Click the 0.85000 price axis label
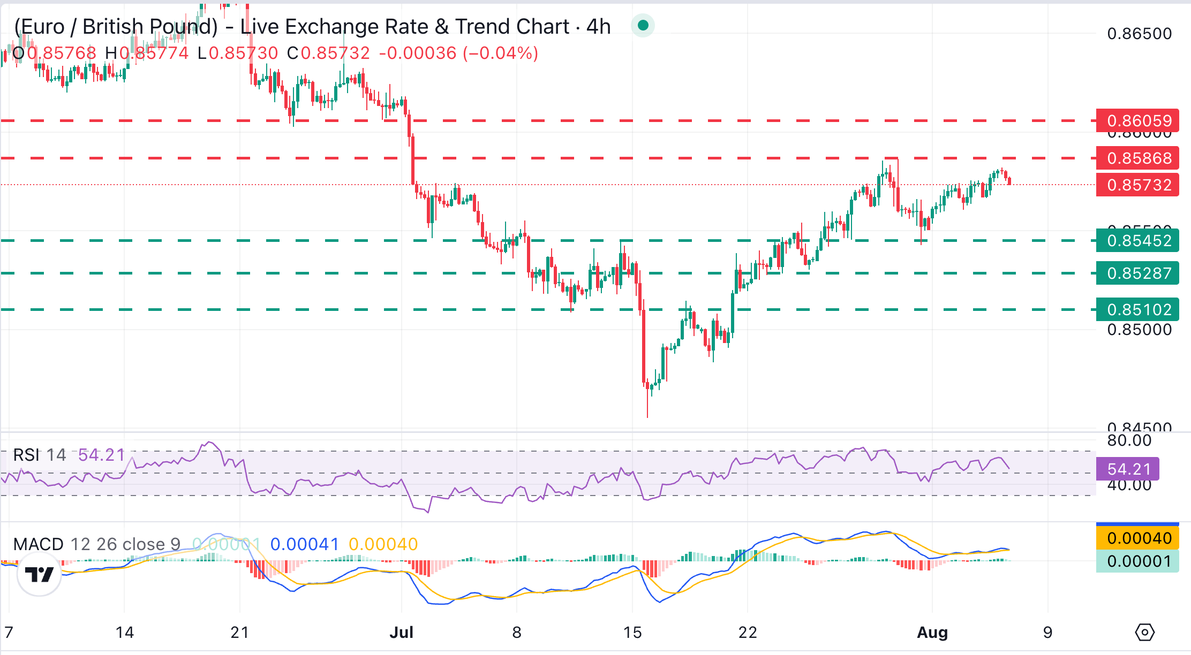This screenshot has width=1191, height=655. (1140, 330)
